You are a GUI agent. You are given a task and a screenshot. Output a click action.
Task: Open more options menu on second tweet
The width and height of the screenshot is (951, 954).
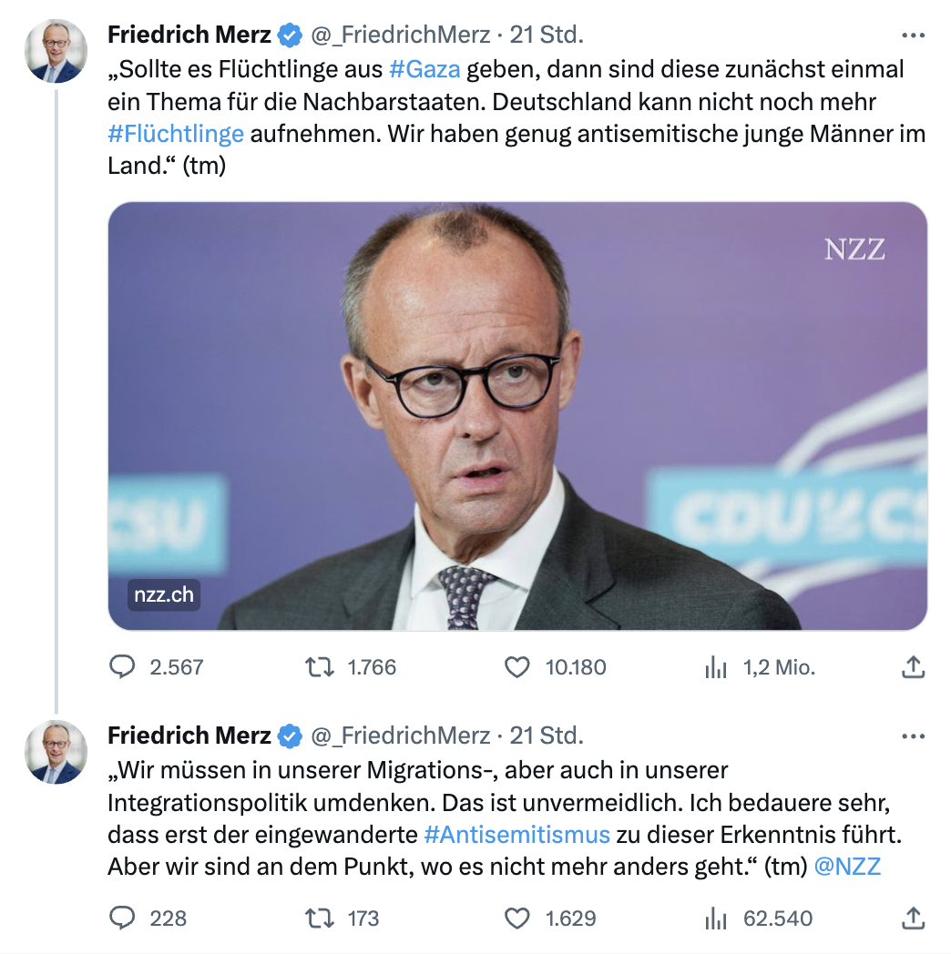pos(912,736)
